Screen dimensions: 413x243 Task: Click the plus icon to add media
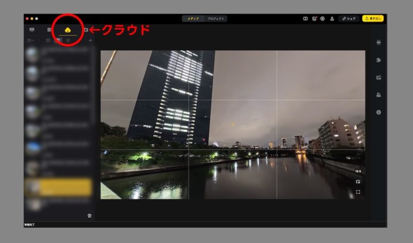pyautogui.click(x=90, y=40)
